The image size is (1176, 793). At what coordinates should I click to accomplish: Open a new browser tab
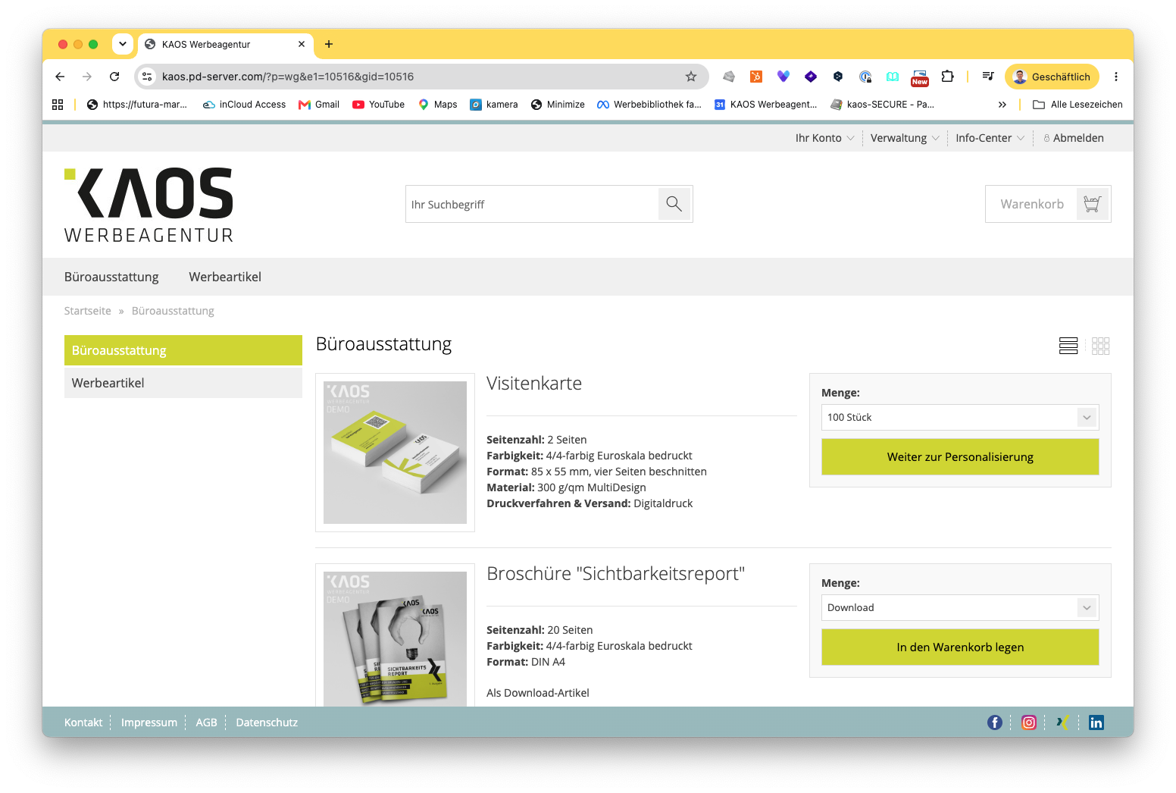pos(329,44)
